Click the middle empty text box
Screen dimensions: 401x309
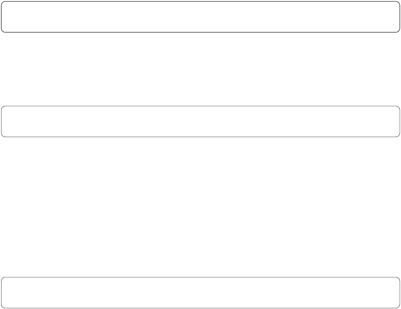(200, 122)
